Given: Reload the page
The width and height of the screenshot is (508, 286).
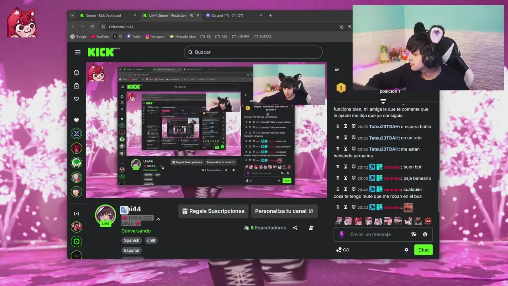Looking at the screenshot, I should pyautogui.click(x=92, y=27).
